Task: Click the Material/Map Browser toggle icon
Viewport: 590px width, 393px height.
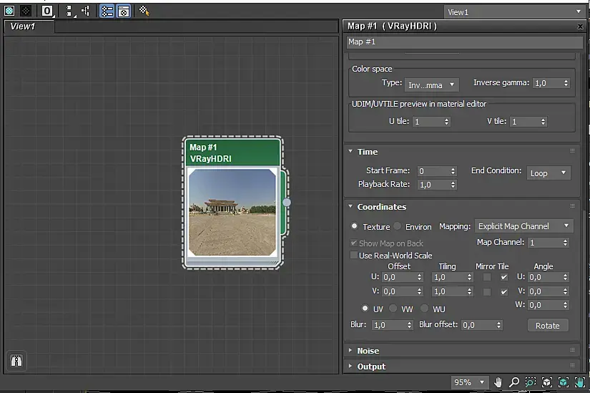Action: 105,11
